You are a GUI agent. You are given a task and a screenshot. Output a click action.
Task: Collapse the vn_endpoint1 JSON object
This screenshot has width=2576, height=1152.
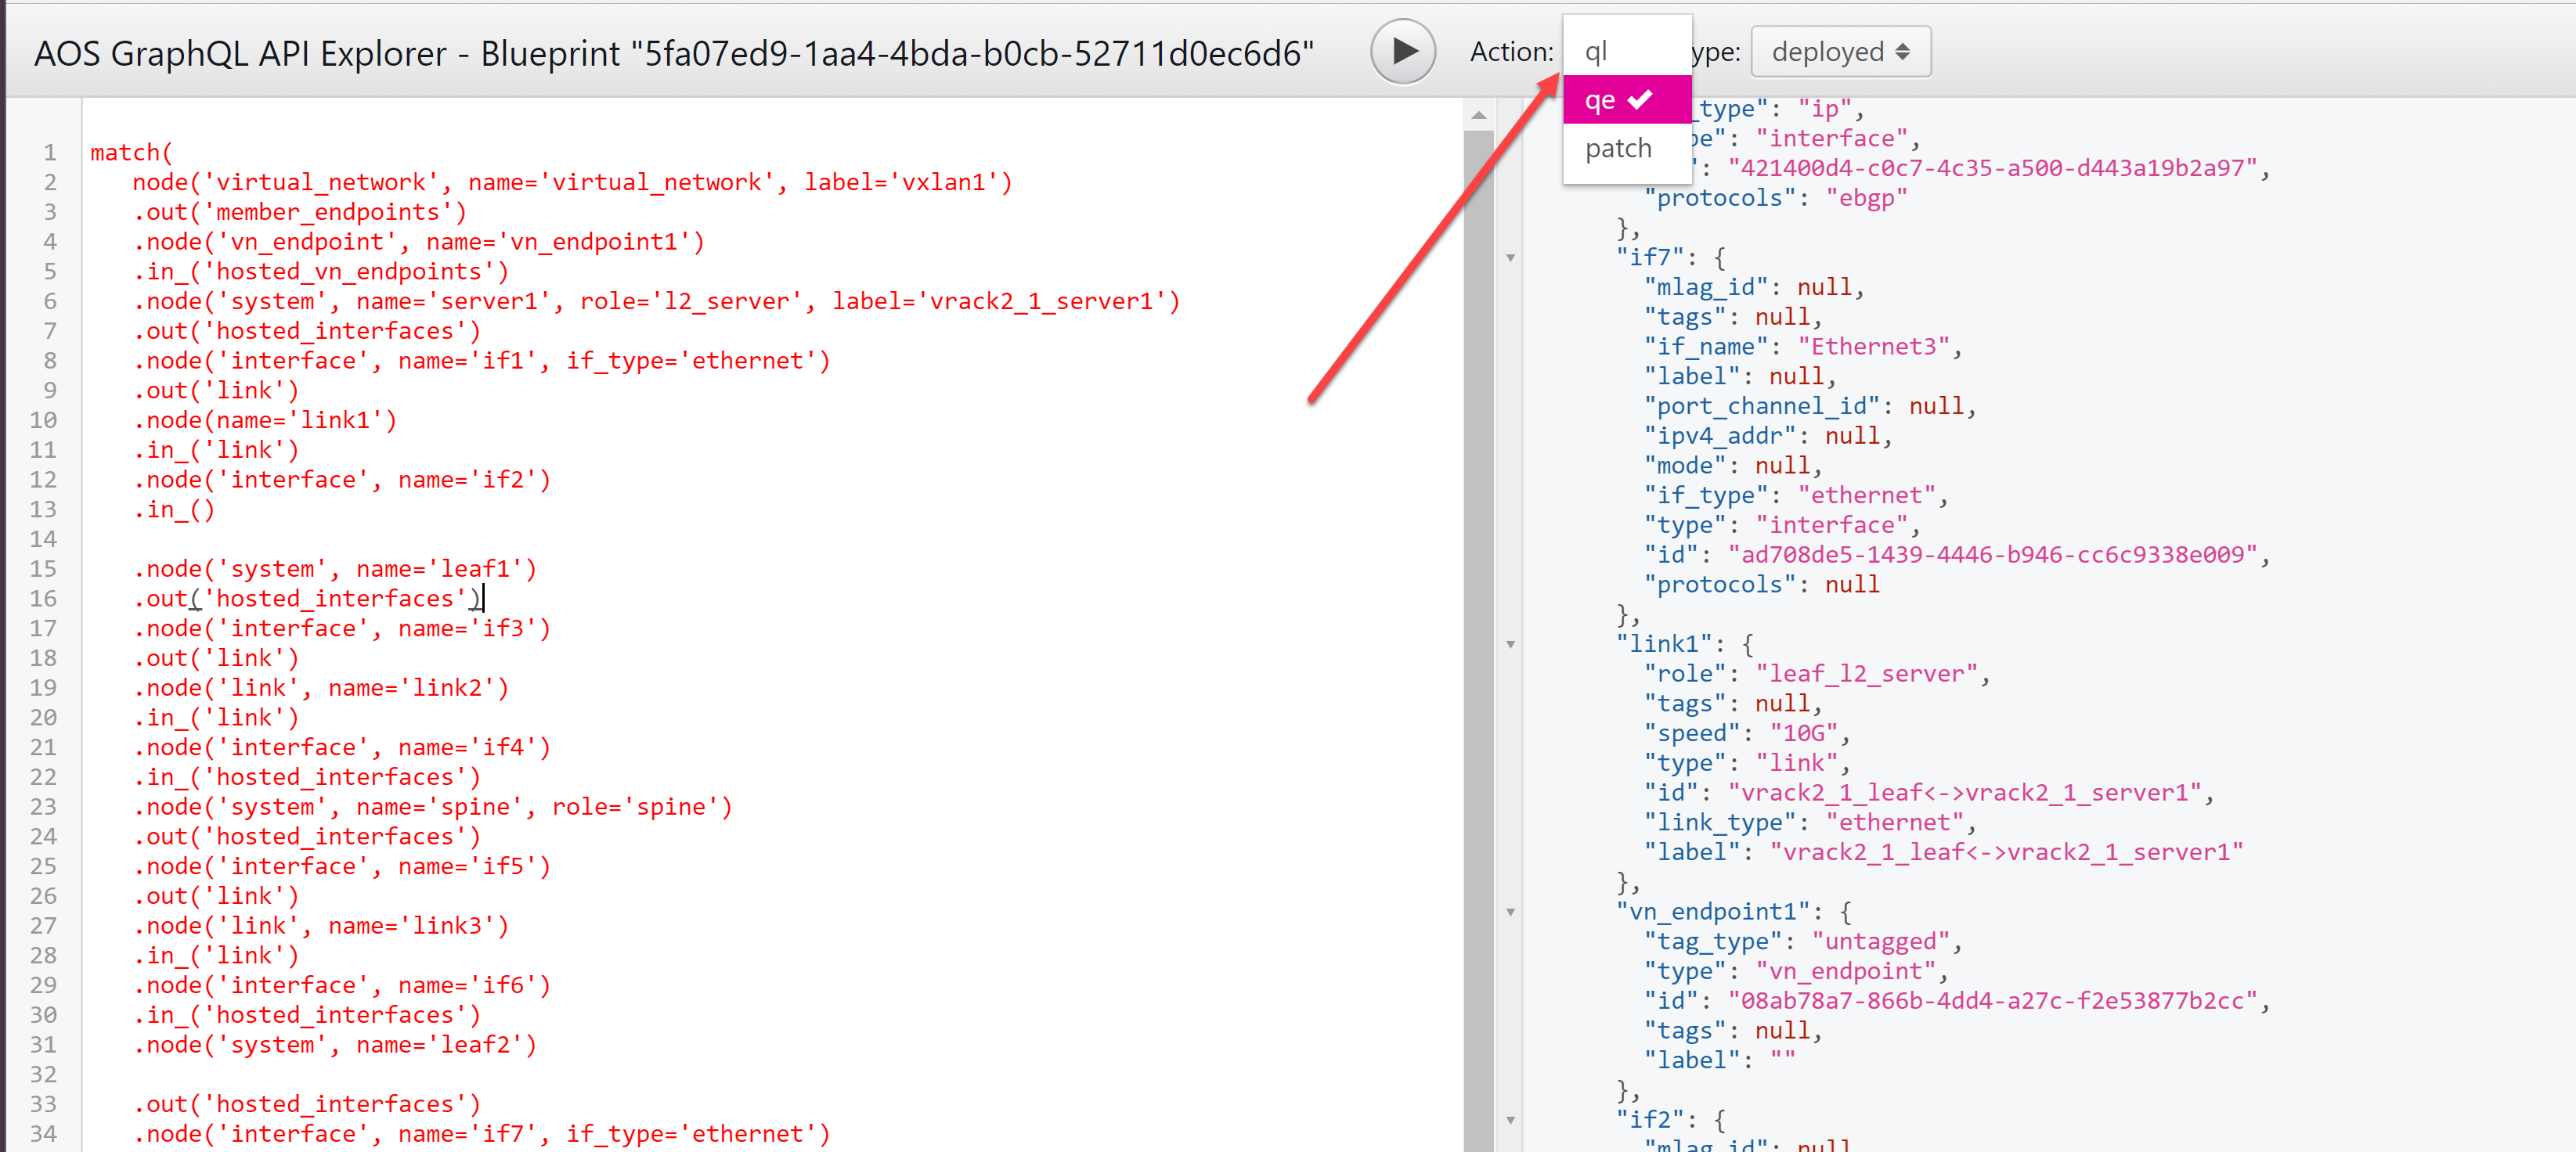(x=1510, y=913)
